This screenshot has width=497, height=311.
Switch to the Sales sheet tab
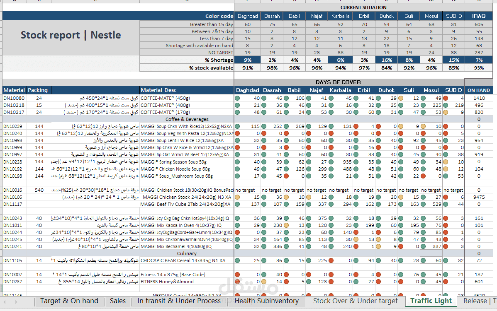click(x=117, y=301)
